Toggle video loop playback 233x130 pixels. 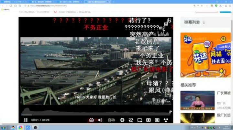(131, 120)
